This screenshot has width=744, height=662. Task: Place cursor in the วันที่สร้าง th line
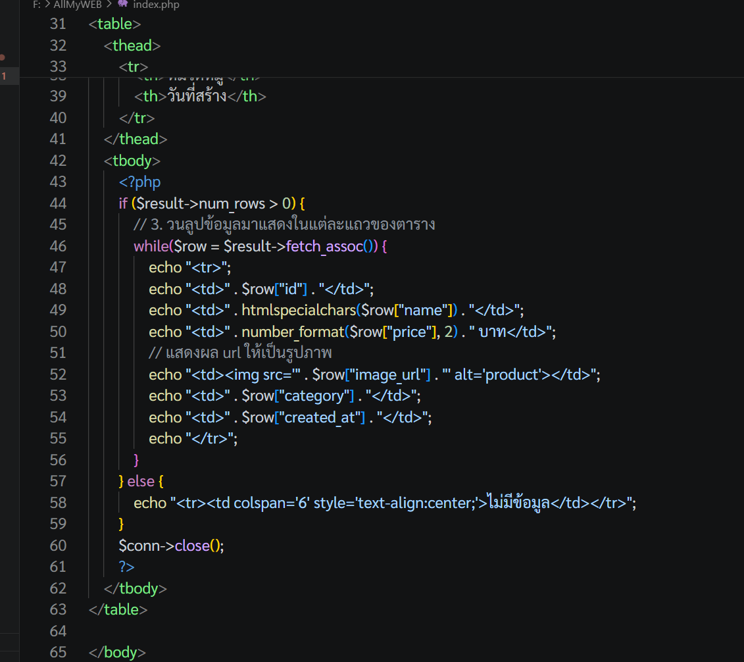[200, 96]
